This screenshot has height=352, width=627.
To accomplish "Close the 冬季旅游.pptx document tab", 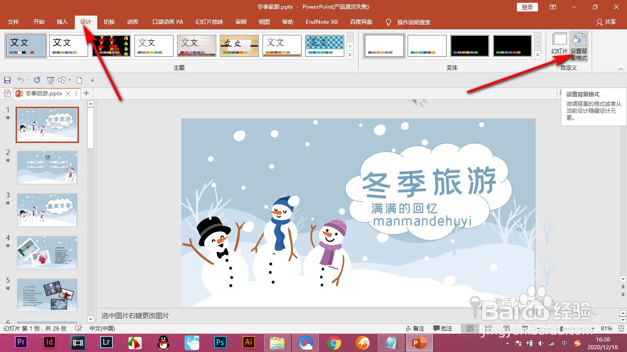I will click(x=68, y=93).
